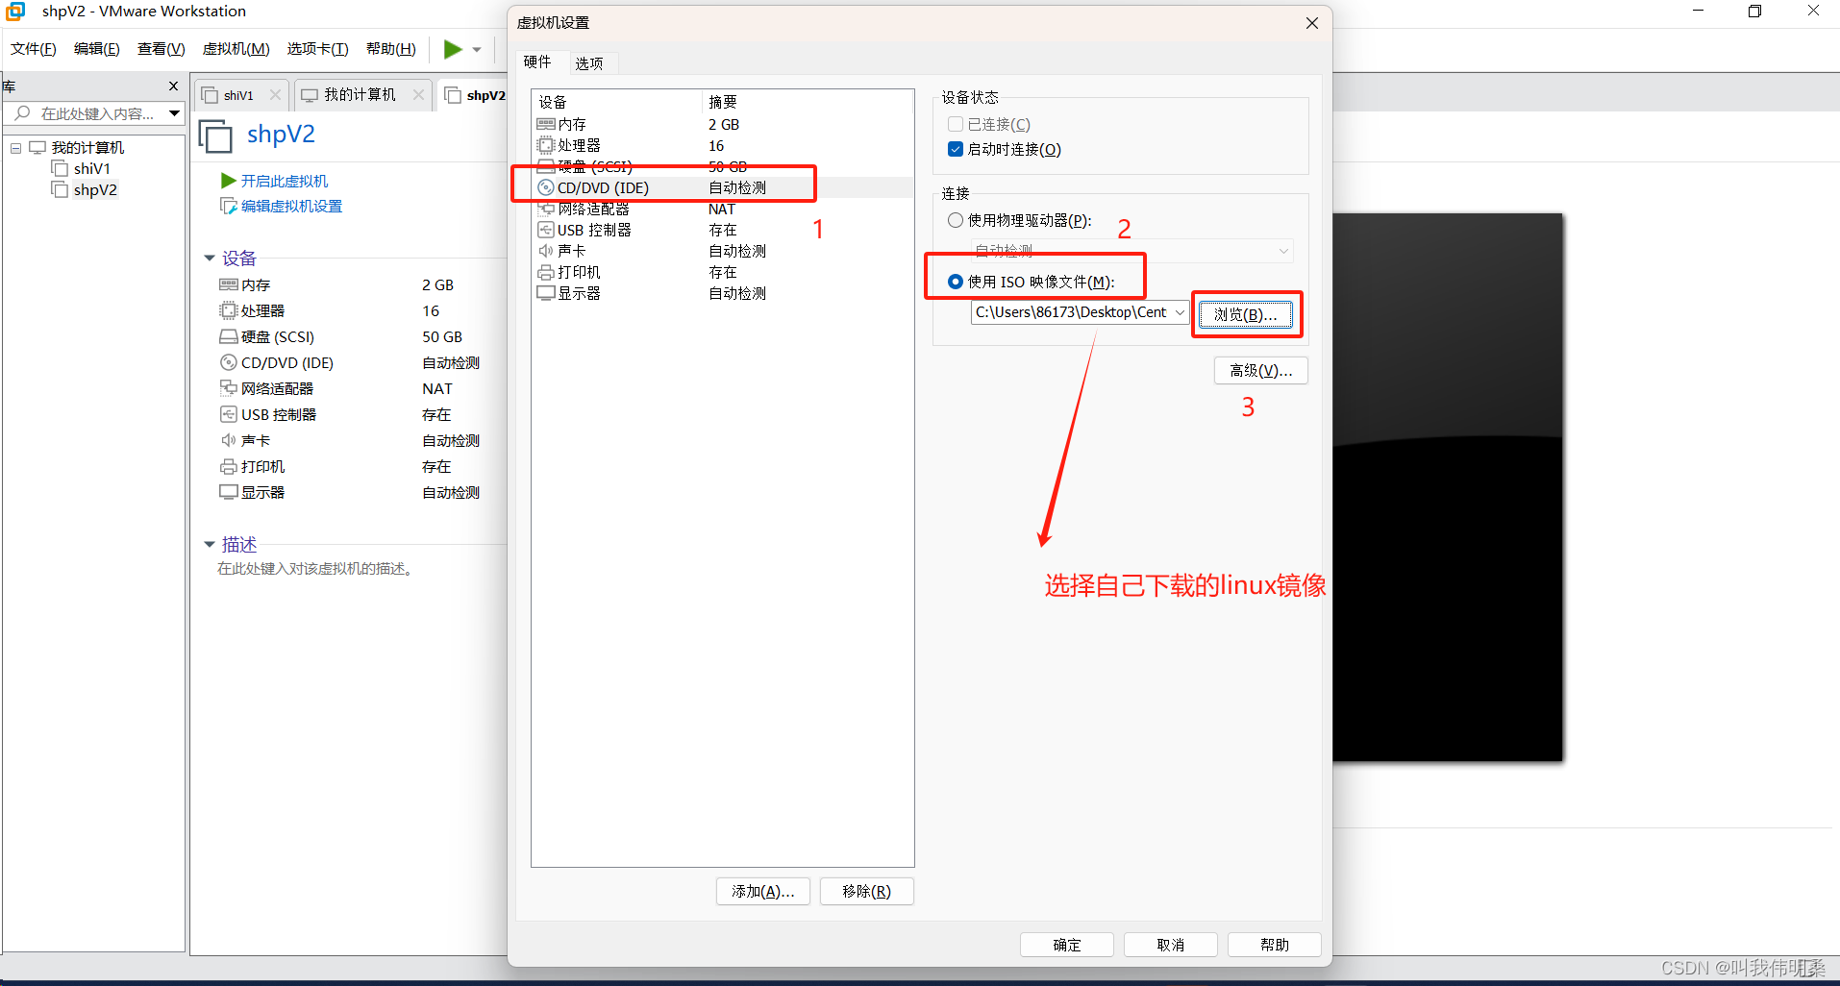
Task: Enable the 已连接(C) checkbox
Action: point(956,124)
